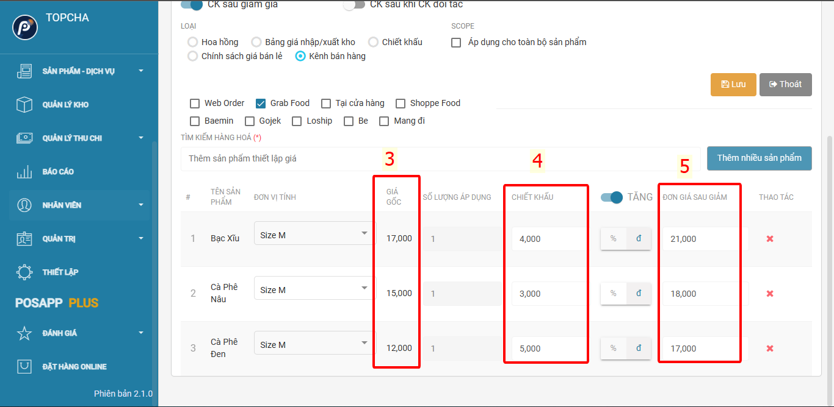Image resolution: width=834 pixels, height=407 pixels.
Task: Expand the Nhân viên sidebar menu
Action: [x=79, y=205]
